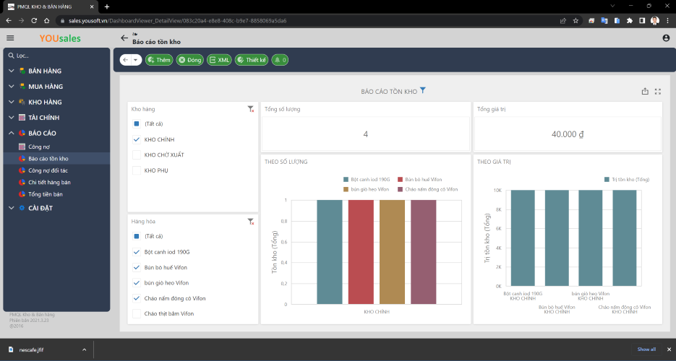
Task: Open the dropdown arrow beside the toolbar back button
Action: pos(136,60)
